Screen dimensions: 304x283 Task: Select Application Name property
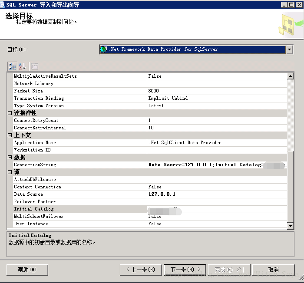pos(80,142)
